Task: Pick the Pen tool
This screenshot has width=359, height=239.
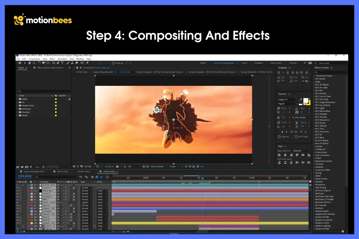Action: [57, 63]
